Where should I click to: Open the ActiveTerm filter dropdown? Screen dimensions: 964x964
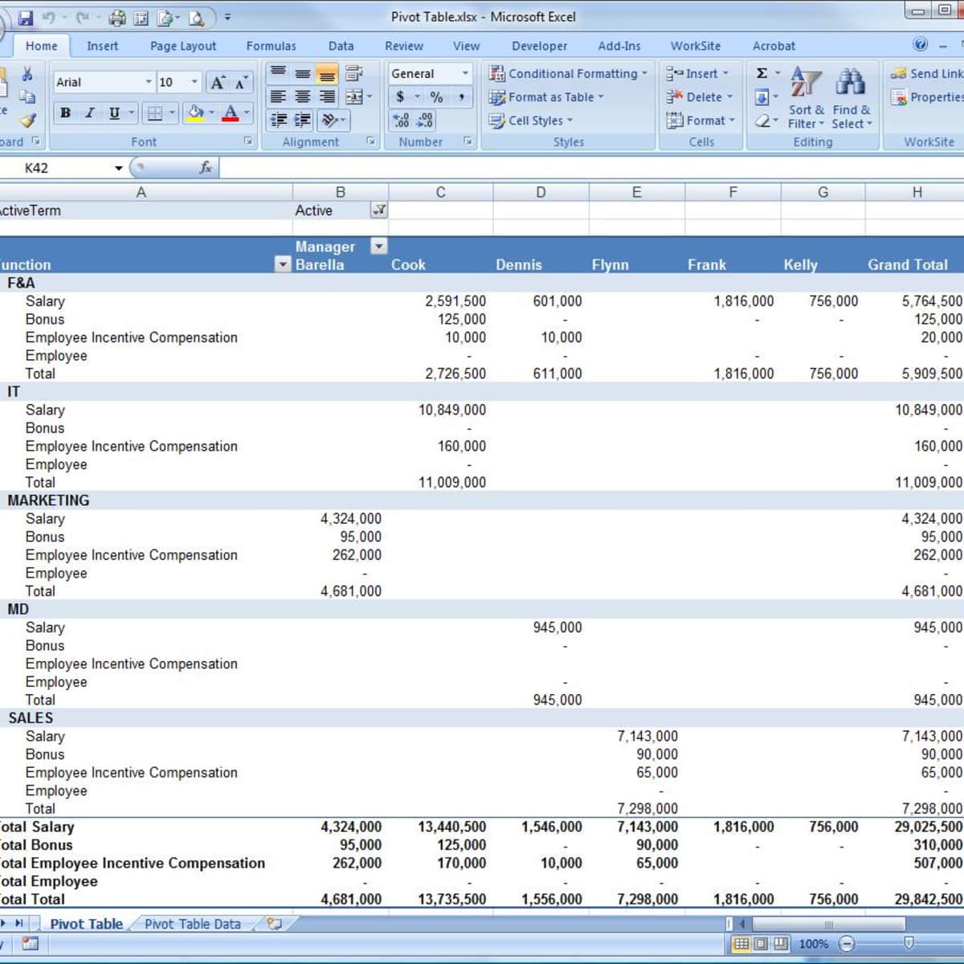pyautogui.click(x=377, y=210)
